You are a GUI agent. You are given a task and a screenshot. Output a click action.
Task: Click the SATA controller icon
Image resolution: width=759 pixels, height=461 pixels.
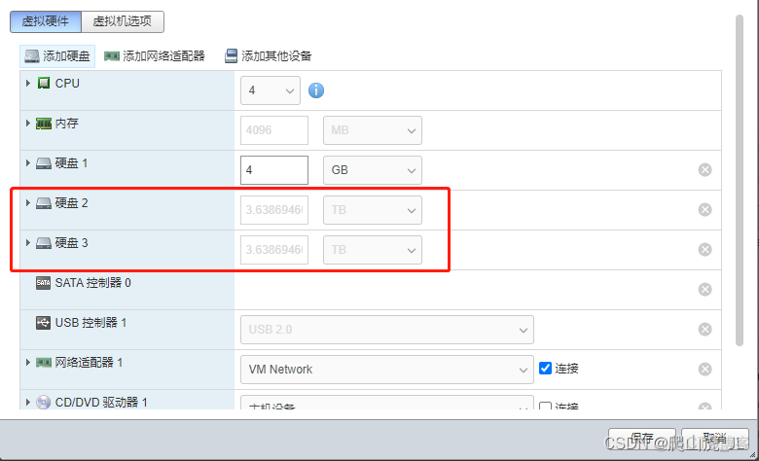[43, 283]
